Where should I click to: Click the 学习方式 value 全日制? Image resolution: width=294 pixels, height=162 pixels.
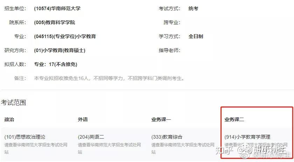[196, 36]
